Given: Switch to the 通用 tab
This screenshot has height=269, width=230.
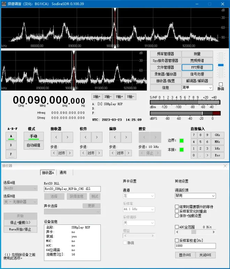Looking at the screenshot, I should click(x=63, y=173).
